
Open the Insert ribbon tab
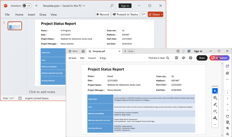pyautogui.click(x=31, y=15)
